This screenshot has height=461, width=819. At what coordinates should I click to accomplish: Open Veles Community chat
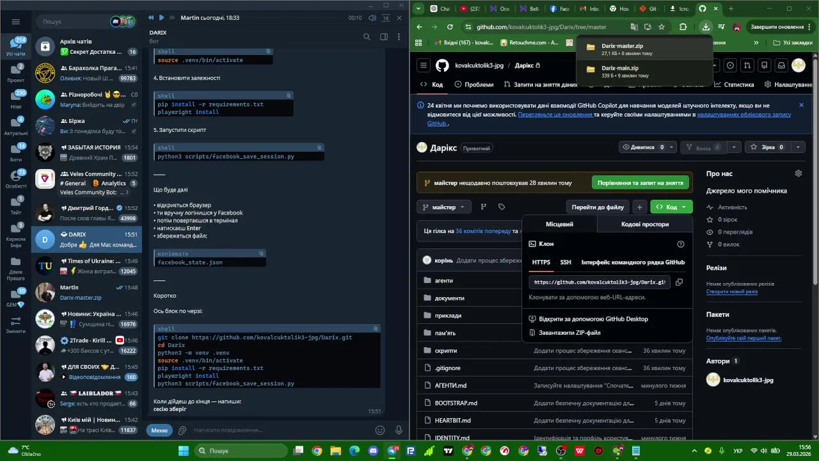pos(86,182)
